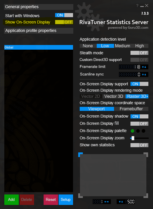Toggle Show On-Screen Display switch
This screenshot has height=209, width=153.
[64, 22]
